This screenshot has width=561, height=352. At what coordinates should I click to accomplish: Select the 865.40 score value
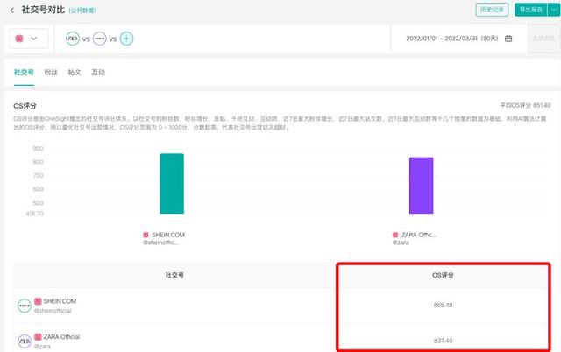point(443,306)
